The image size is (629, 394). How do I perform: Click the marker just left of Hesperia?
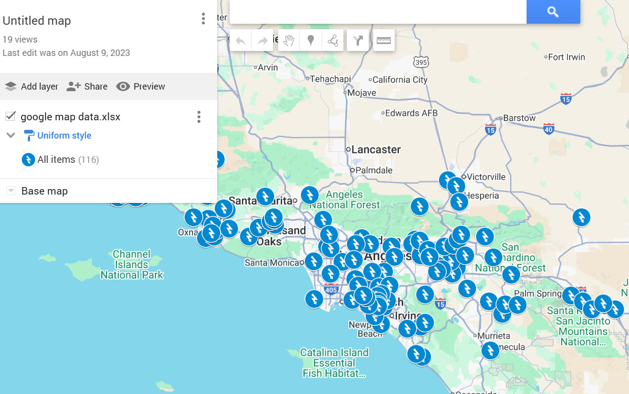click(x=459, y=202)
